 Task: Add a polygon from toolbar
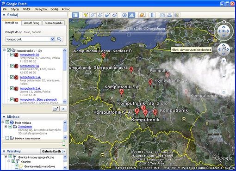(x=93, y=15)
